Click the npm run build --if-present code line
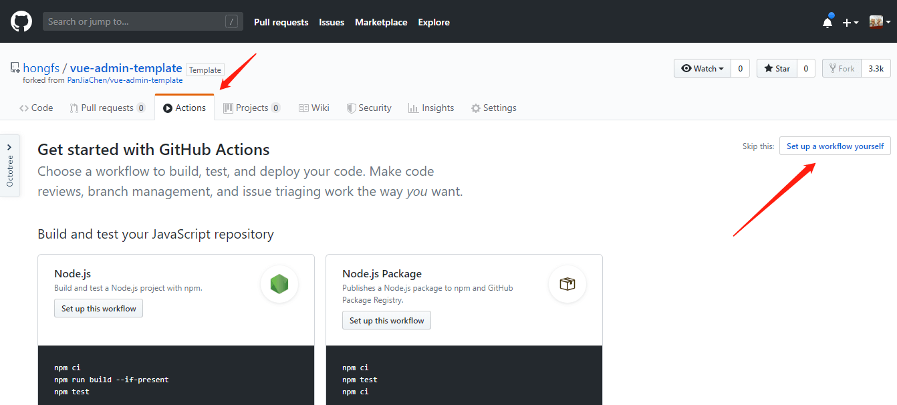Image resolution: width=897 pixels, height=405 pixels. click(111, 380)
